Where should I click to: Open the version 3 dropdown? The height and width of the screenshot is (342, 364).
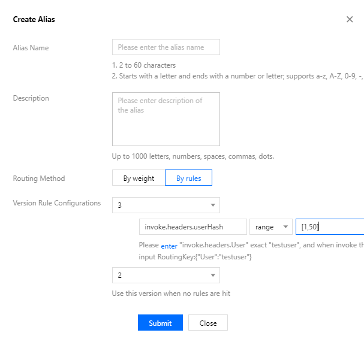pyautogui.click(x=166, y=205)
